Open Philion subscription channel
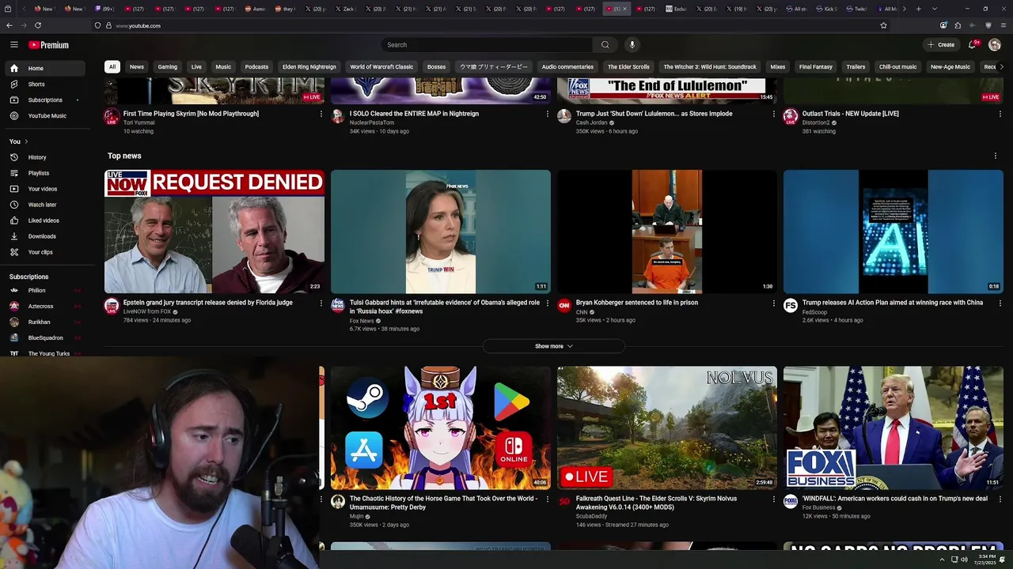Screen dimensions: 1013x569 [x=44, y=291]
